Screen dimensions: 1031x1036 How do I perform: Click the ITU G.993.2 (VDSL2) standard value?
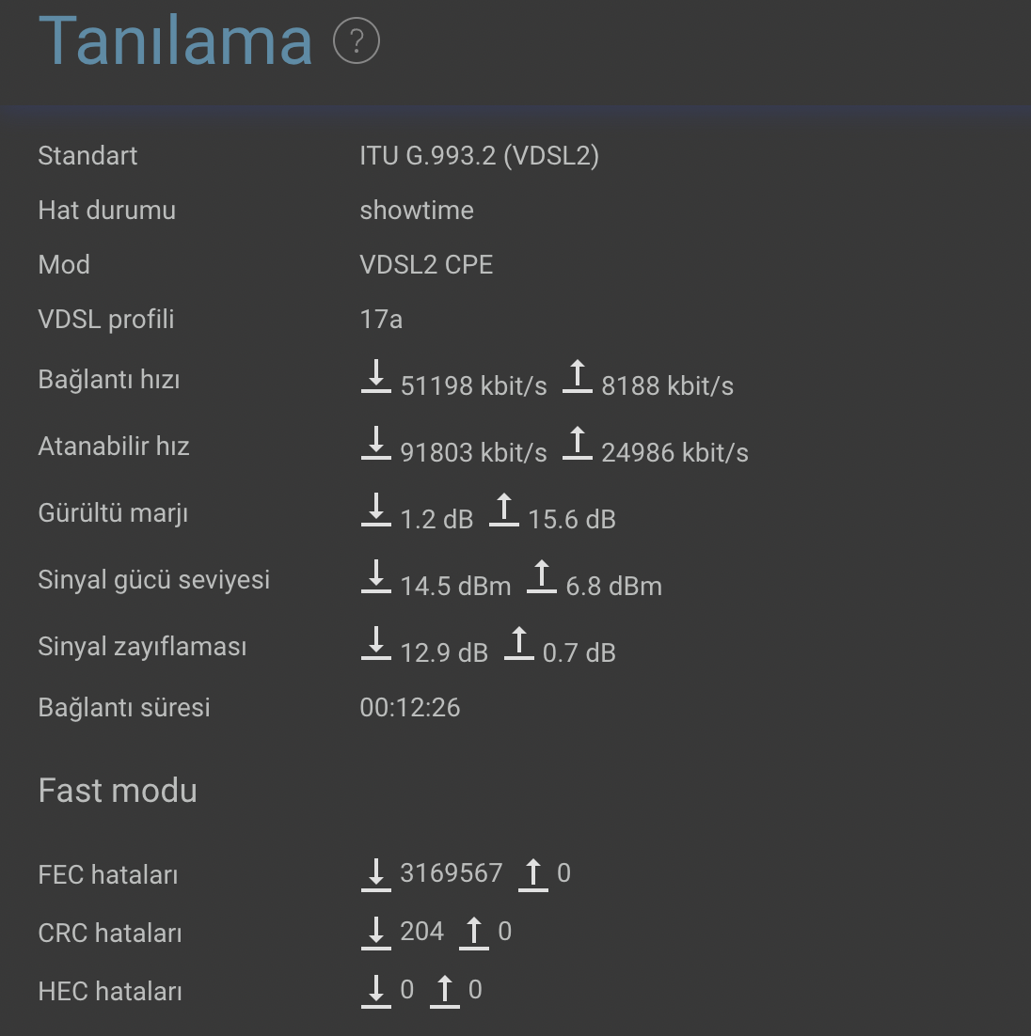(480, 156)
